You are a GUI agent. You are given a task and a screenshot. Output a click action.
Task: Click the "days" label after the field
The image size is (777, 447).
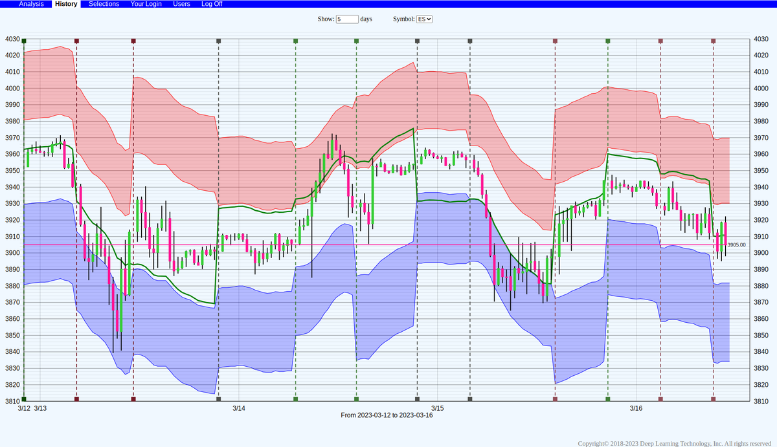point(366,19)
